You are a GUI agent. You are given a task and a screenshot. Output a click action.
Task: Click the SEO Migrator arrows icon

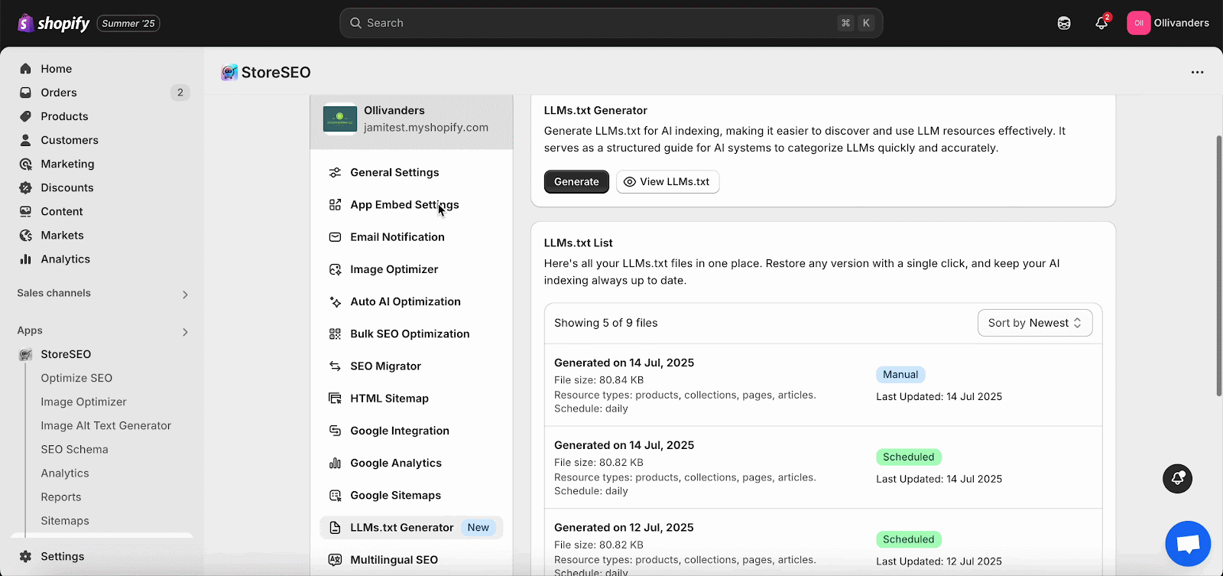point(335,366)
